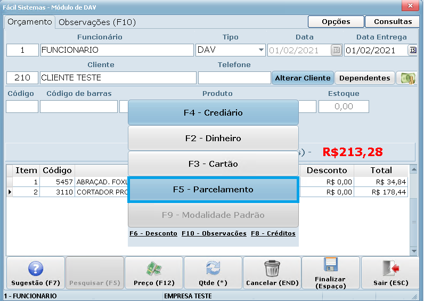This screenshot has width=424, height=301.
Task: Click the Sugestão (F7) help icon
Action: click(x=35, y=269)
